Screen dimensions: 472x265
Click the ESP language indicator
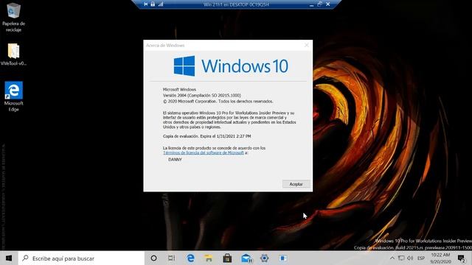click(421, 258)
